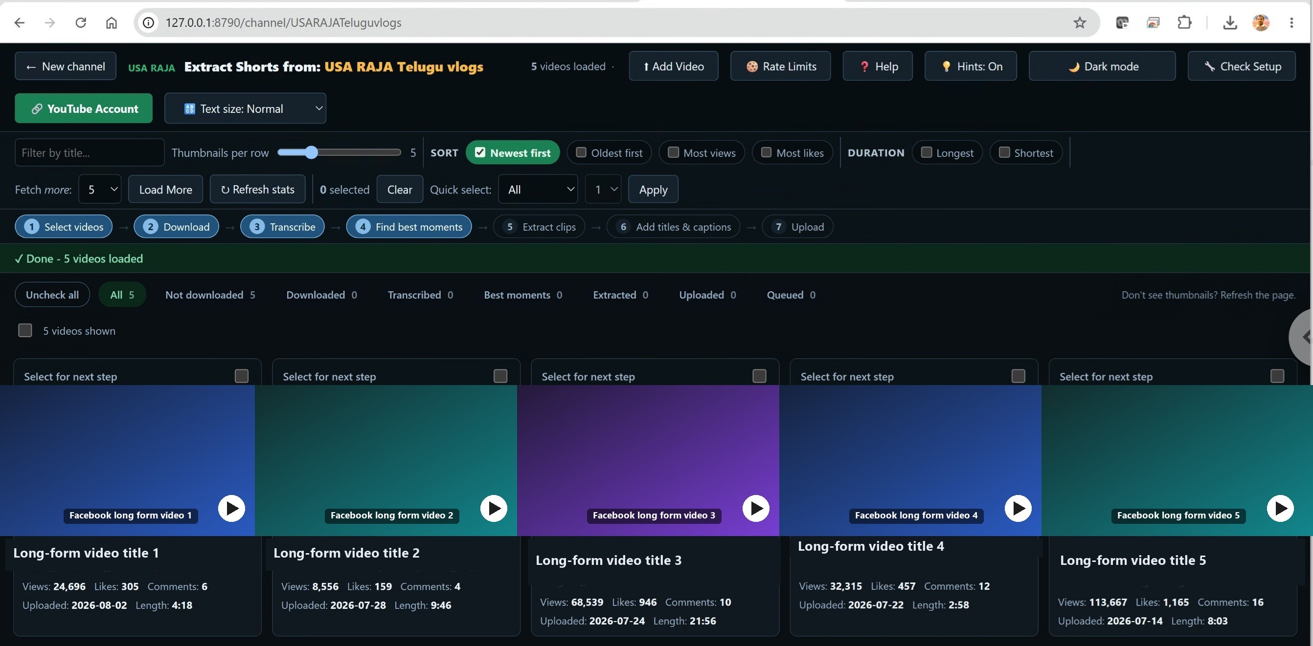1313x646 pixels.
Task: Open the Chrome three-dot menu
Action: click(1291, 22)
